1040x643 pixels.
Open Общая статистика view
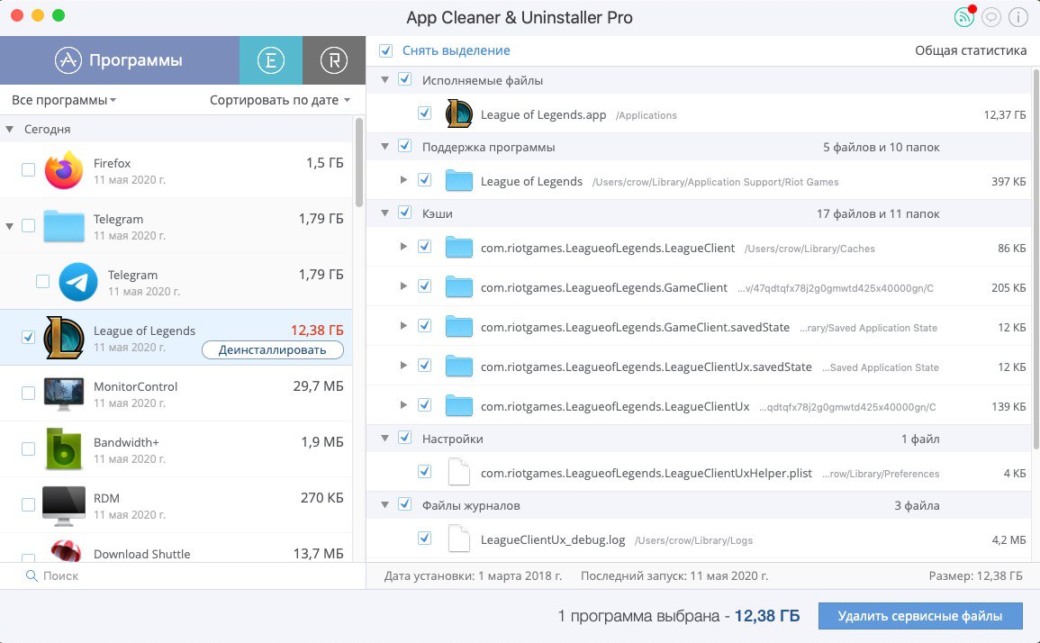tap(971, 50)
